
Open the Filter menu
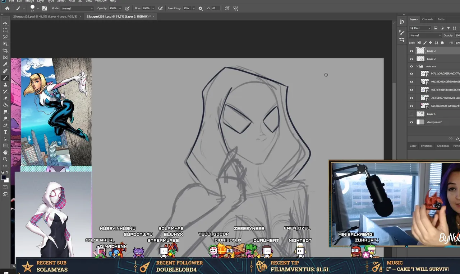[72, 1]
